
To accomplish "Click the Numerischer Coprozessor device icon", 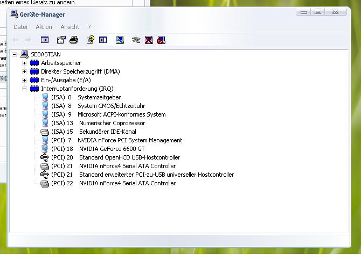I will point(45,123).
